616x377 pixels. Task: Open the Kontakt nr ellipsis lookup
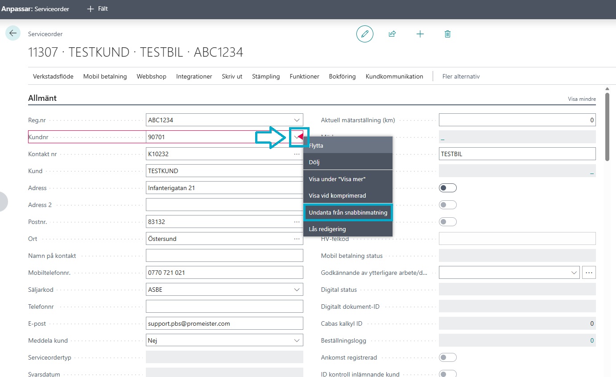pyautogui.click(x=297, y=154)
